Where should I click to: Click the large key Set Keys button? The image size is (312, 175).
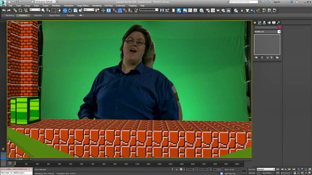pyautogui.click(x=244, y=171)
